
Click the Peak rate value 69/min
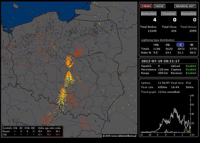(x=163, y=87)
